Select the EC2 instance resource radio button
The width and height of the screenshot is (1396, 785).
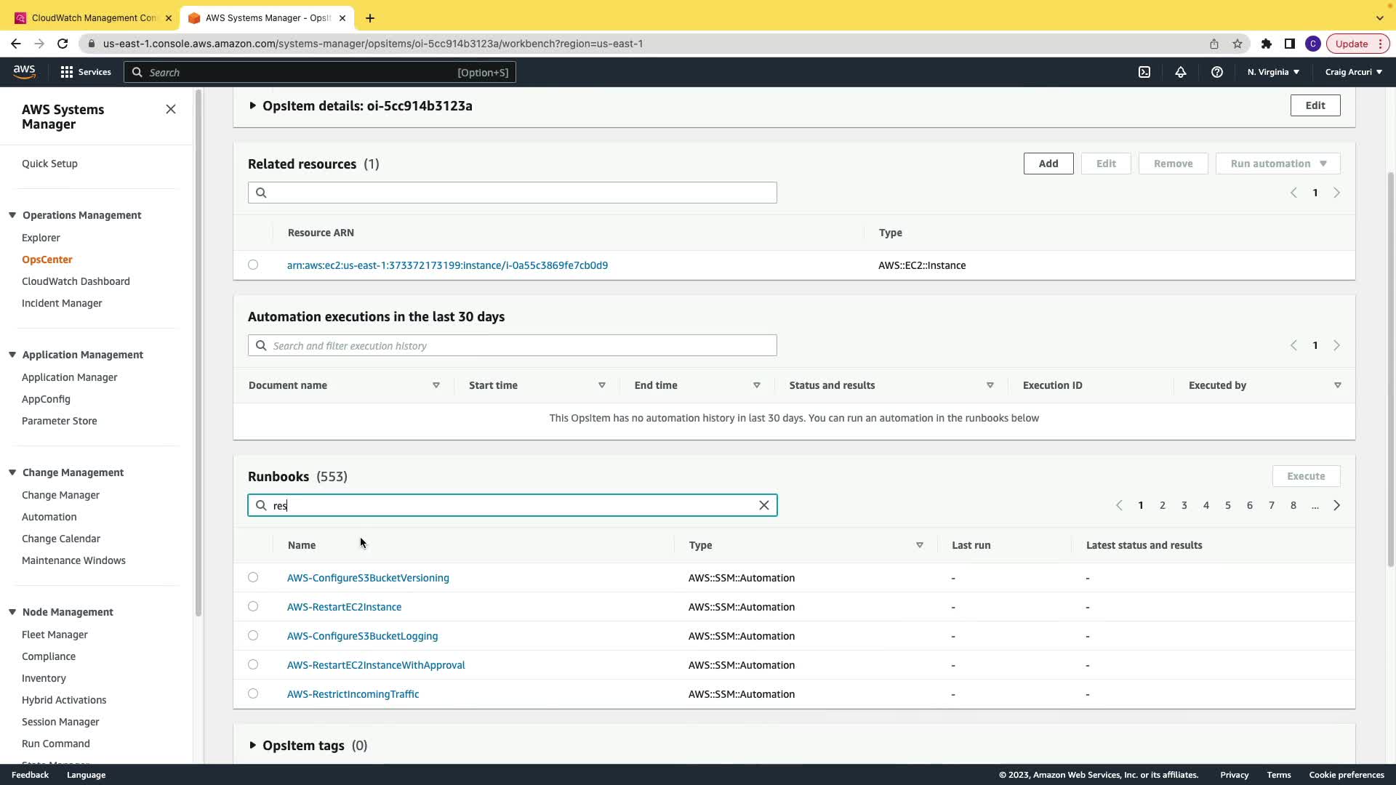(x=253, y=265)
